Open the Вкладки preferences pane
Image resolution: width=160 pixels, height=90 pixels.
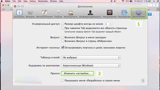click(30, 14)
